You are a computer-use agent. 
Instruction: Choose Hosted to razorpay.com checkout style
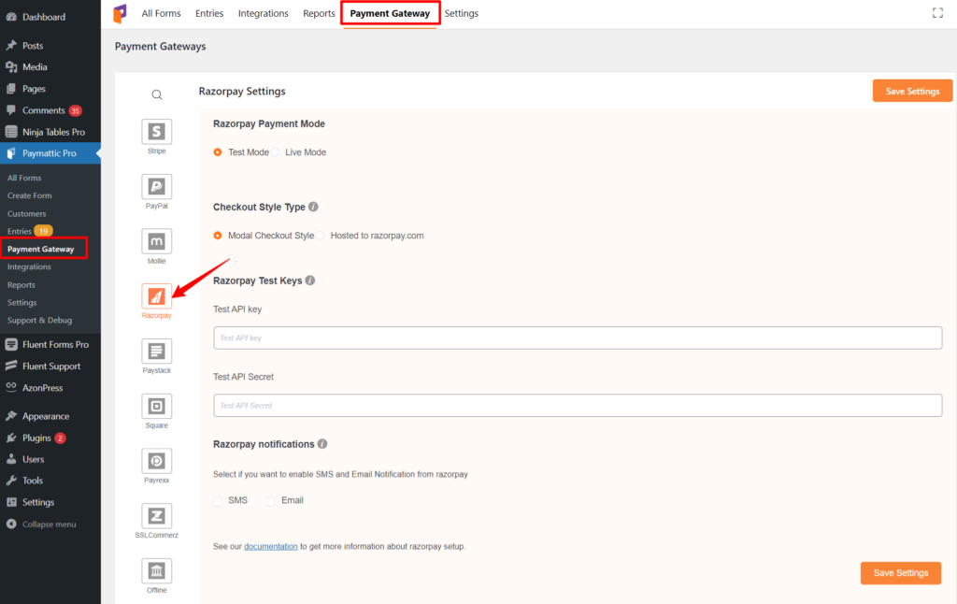pos(321,236)
